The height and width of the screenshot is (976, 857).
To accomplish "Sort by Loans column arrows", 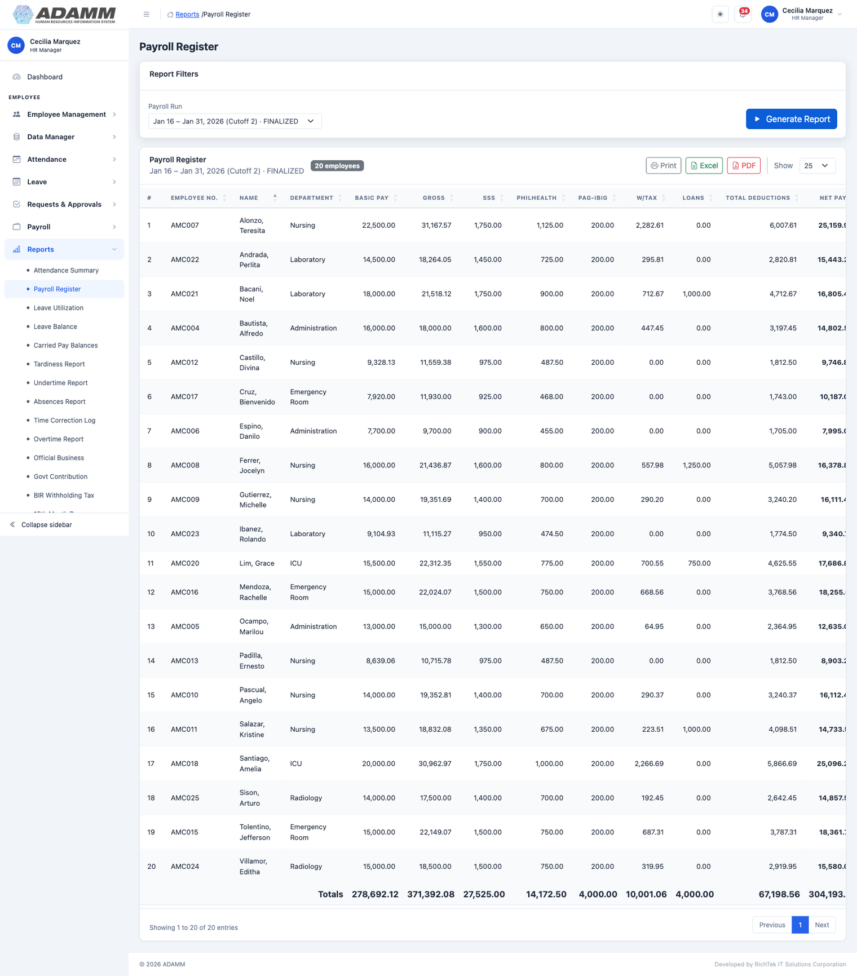I will pyautogui.click(x=710, y=198).
